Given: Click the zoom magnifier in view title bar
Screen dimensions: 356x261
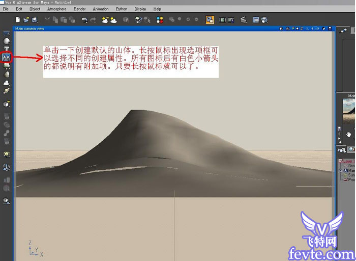Looking at the screenshot, I should click(307, 29).
